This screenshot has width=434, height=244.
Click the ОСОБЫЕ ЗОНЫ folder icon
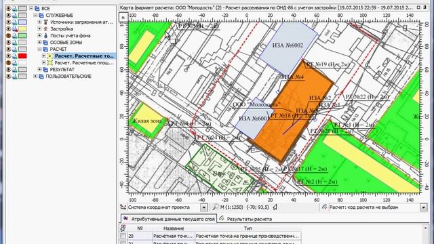pyautogui.click(x=46, y=42)
